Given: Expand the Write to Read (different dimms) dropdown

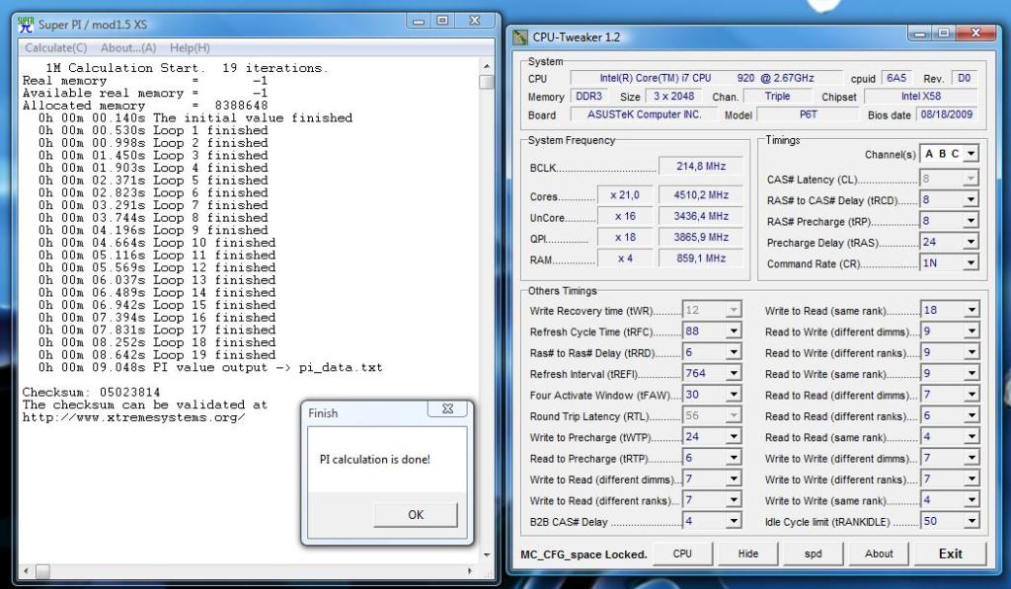Looking at the screenshot, I should pos(734,479).
